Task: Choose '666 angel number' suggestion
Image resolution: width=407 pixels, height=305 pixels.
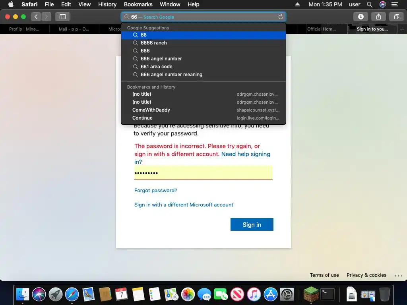Action: click(x=203, y=59)
